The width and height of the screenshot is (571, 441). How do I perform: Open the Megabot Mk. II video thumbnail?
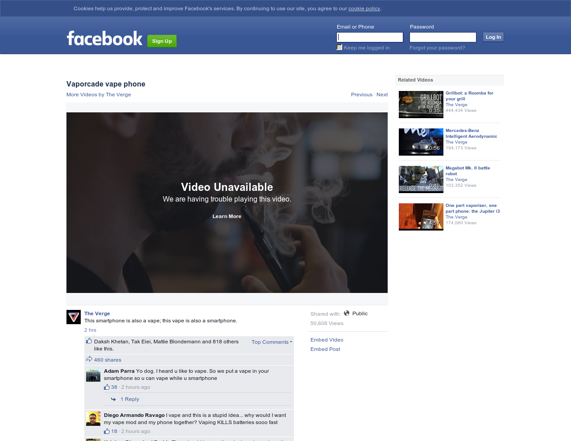[x=421, y=179]
